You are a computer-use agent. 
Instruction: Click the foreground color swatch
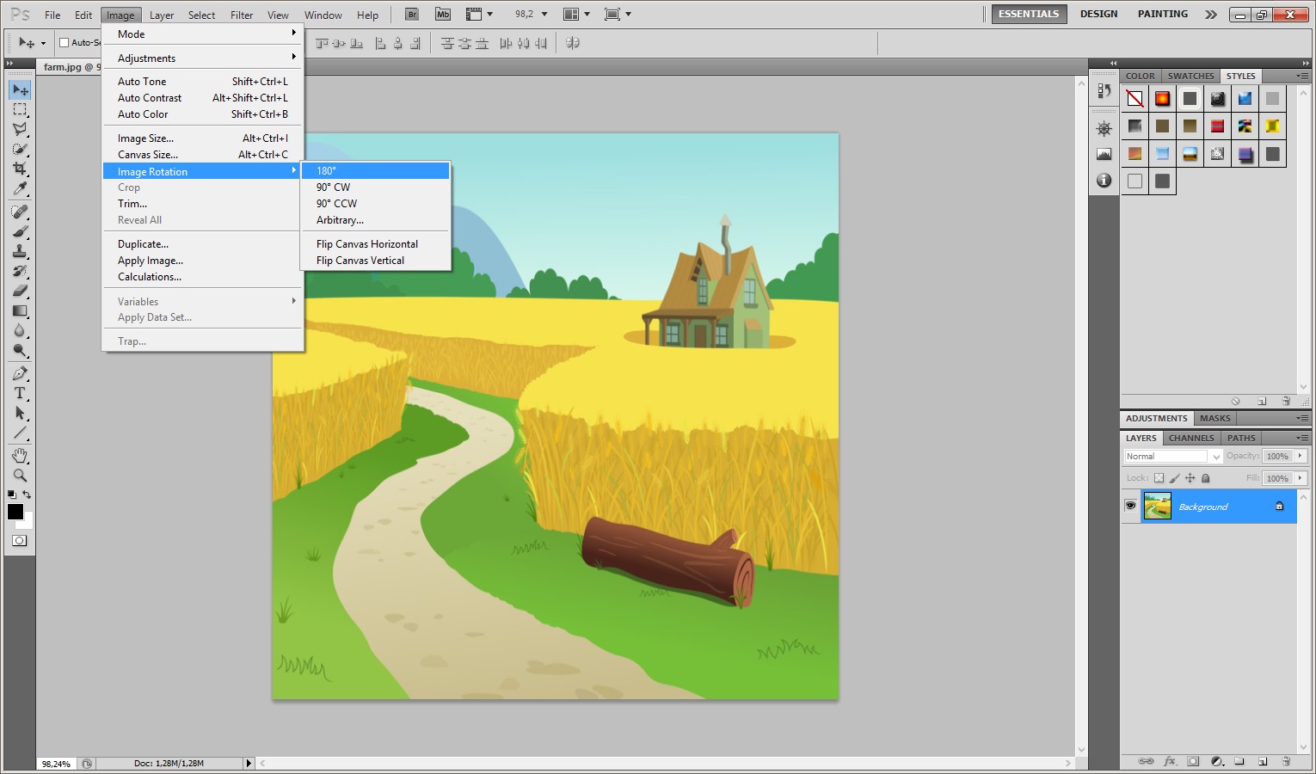(x=15, y=512)
